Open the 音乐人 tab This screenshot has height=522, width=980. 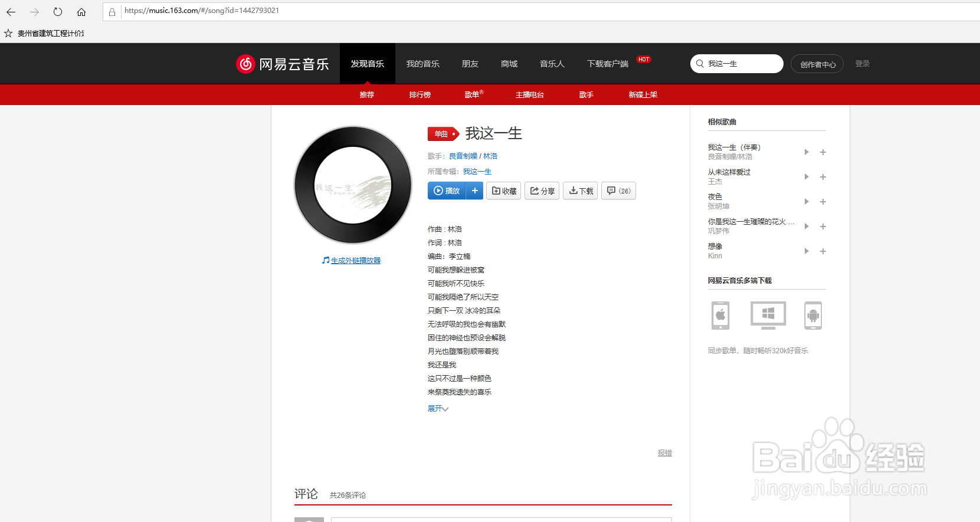(x=552, y=64)
